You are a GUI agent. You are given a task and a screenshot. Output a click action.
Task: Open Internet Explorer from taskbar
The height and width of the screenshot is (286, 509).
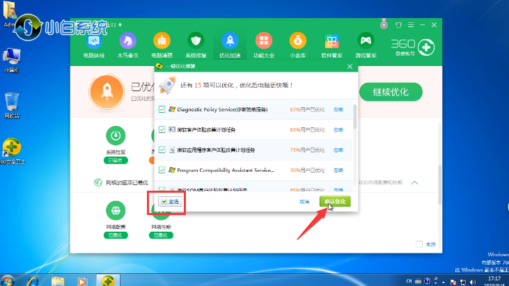pyautogui.click(x=33, y=281)
